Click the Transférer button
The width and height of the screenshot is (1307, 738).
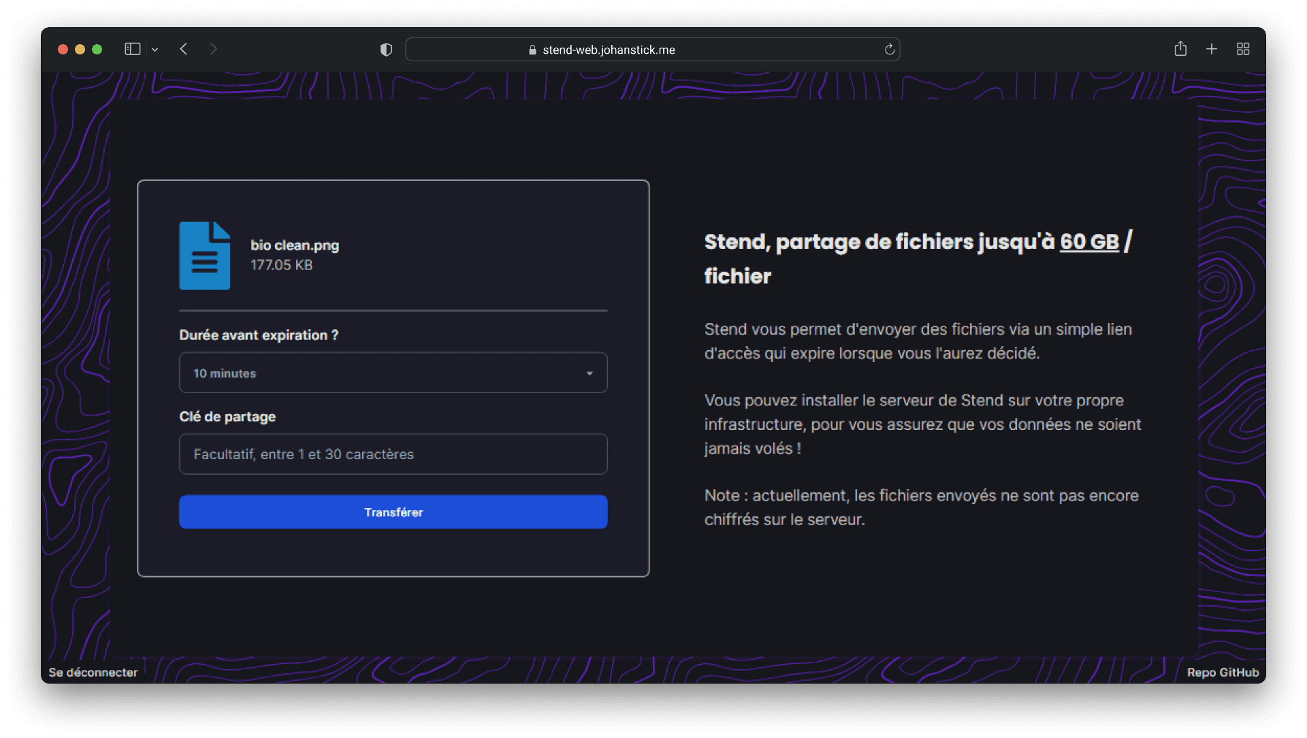(x=393, y=512)
